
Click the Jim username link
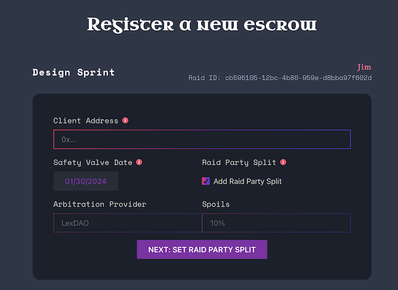364,67
